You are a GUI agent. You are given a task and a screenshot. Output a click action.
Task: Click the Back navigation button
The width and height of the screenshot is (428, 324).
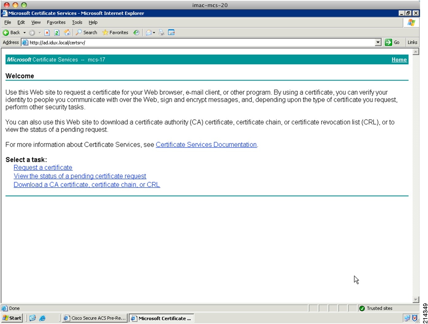point(11,32)
